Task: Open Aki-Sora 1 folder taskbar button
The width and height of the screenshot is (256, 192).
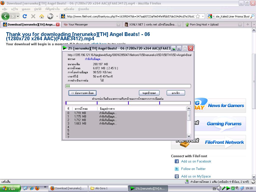Action: point(108,188)
